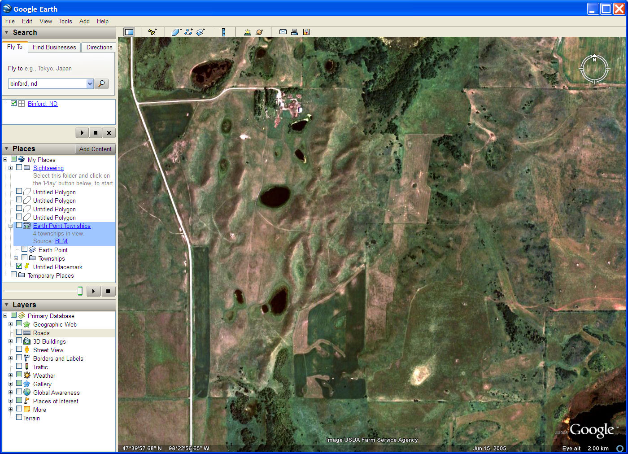Enable the Borders and Labels checkbox
This screenshot has width=628, height=454.
(19, 358)
